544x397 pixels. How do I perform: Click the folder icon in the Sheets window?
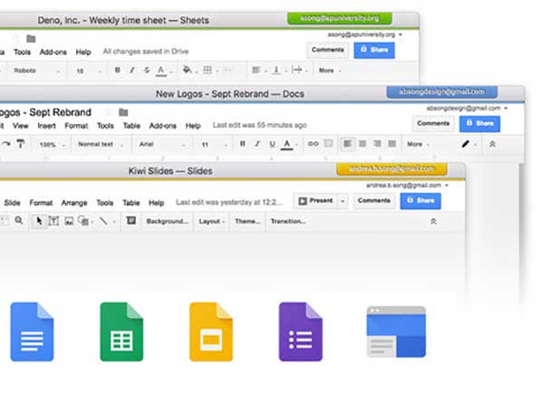click(31, 39)
